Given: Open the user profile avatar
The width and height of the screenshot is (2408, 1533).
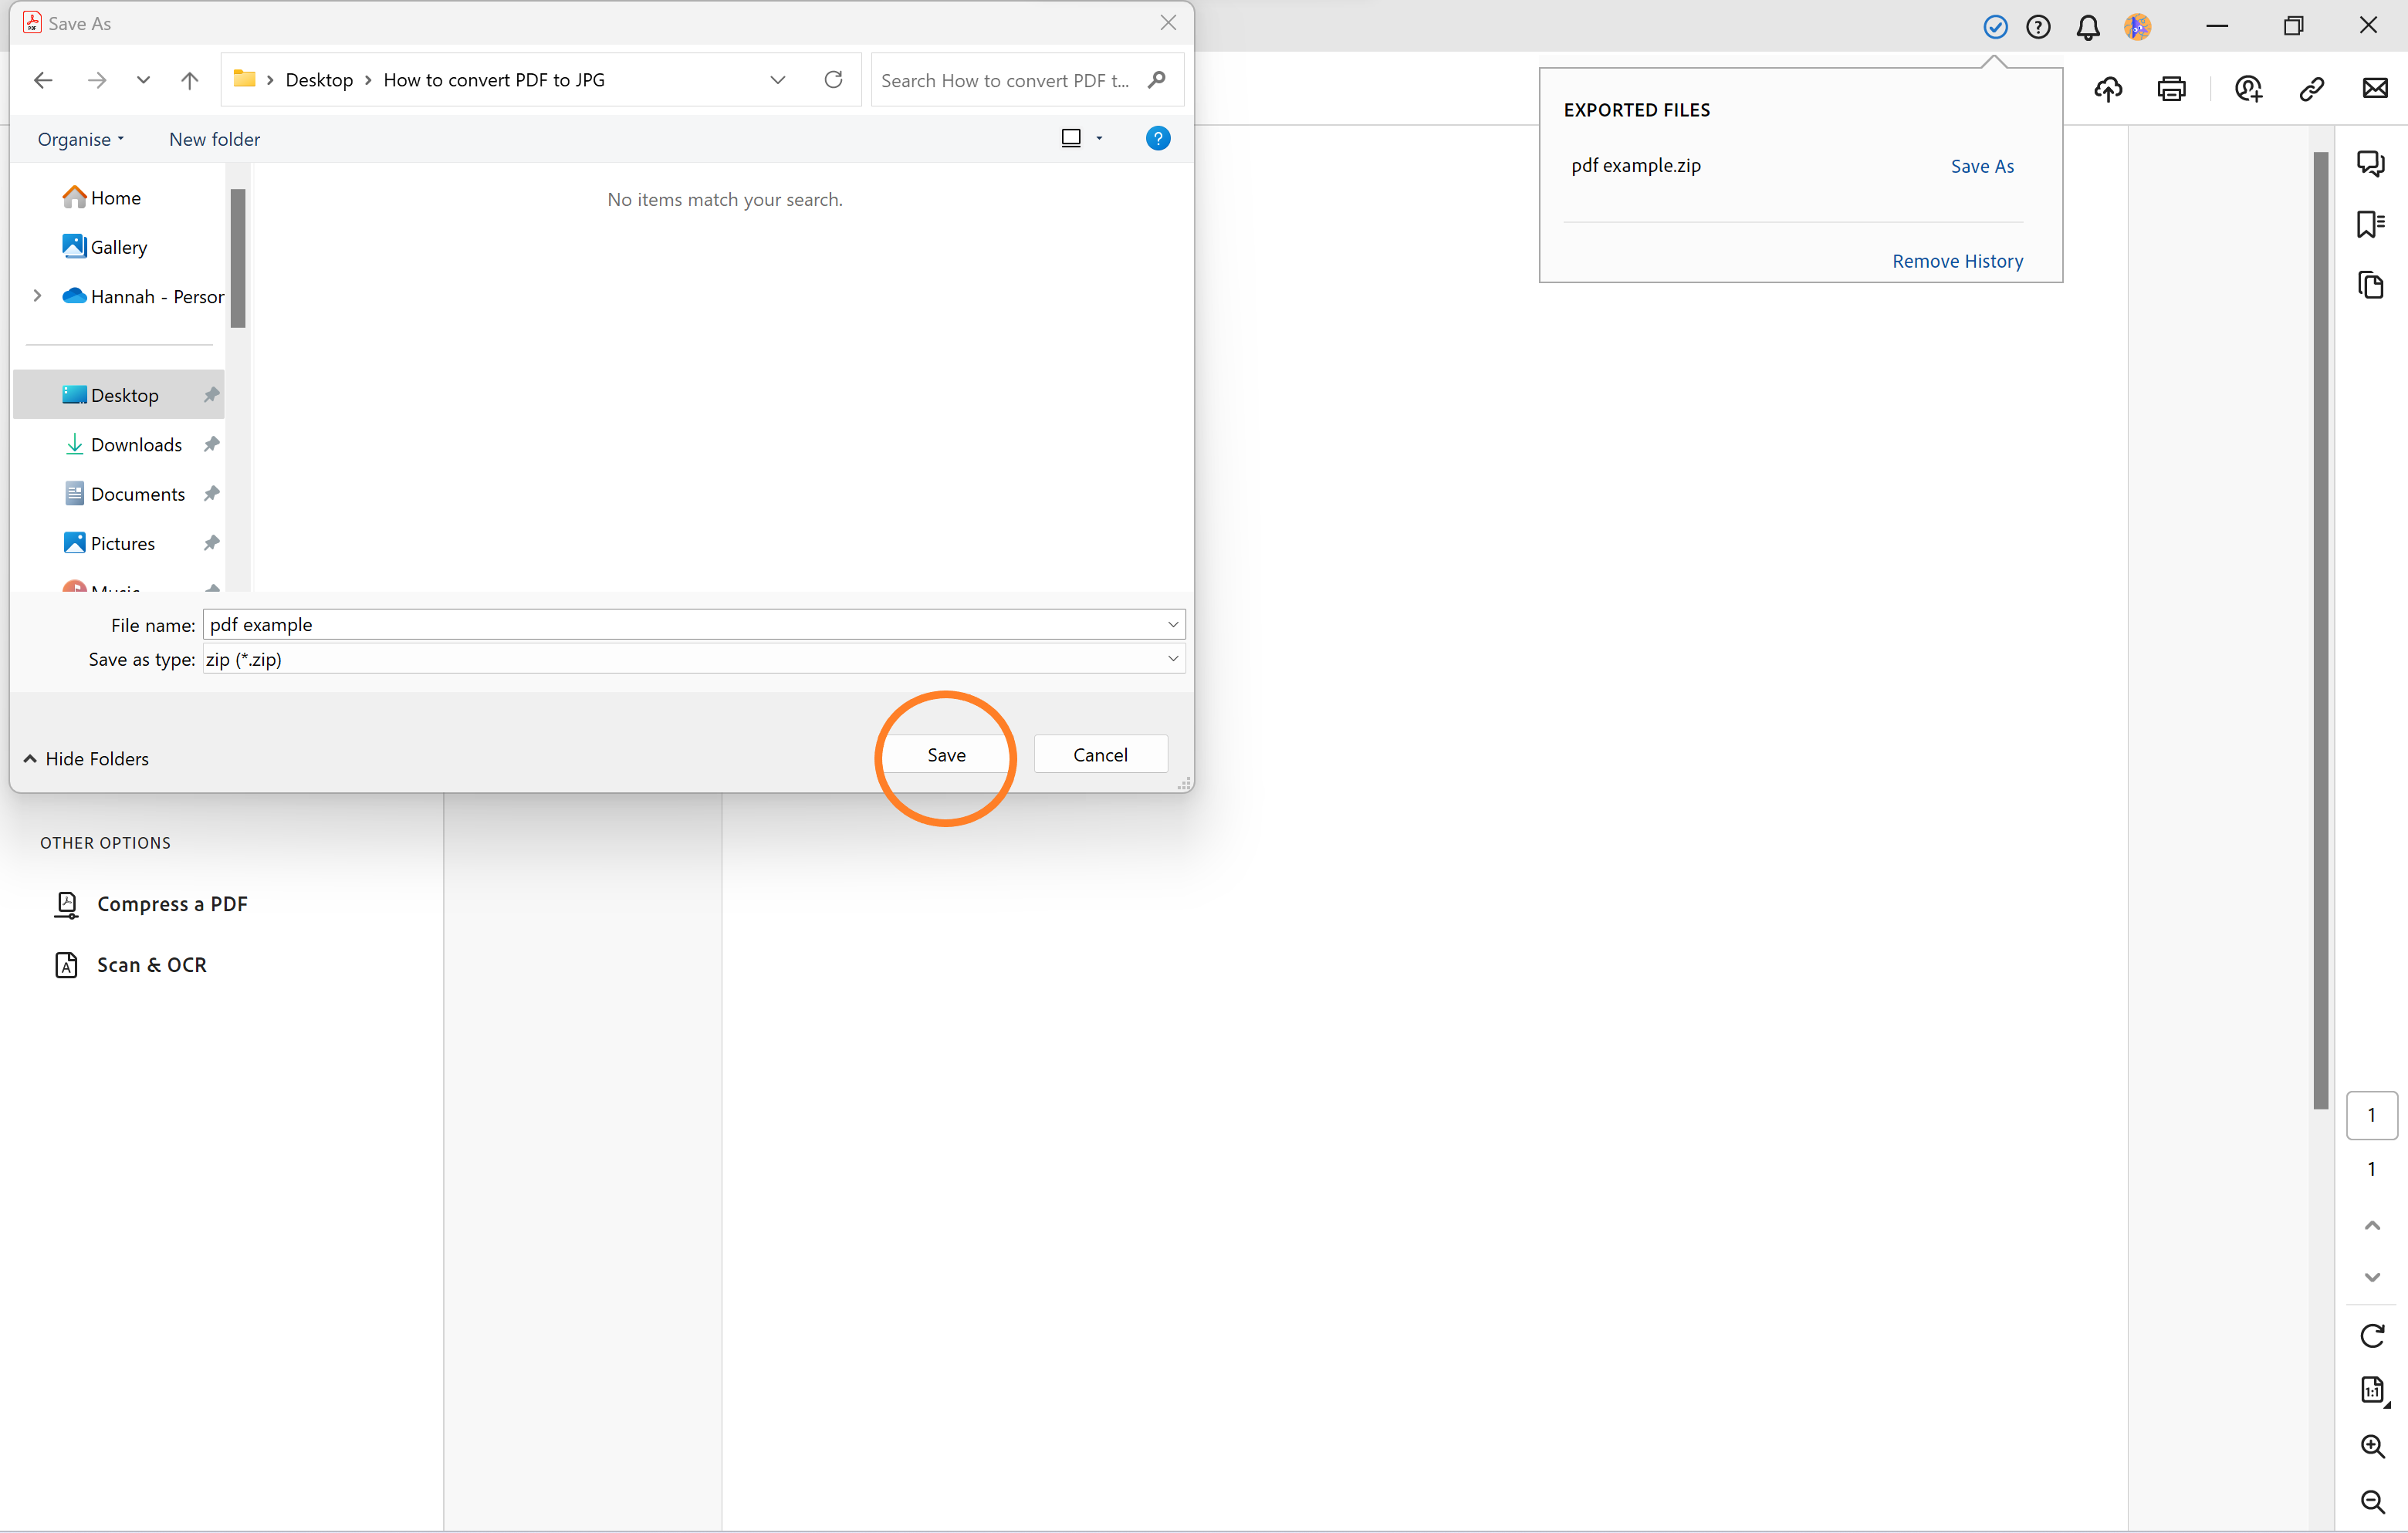Looking at the screenshot, I should tap(2137, 27).
